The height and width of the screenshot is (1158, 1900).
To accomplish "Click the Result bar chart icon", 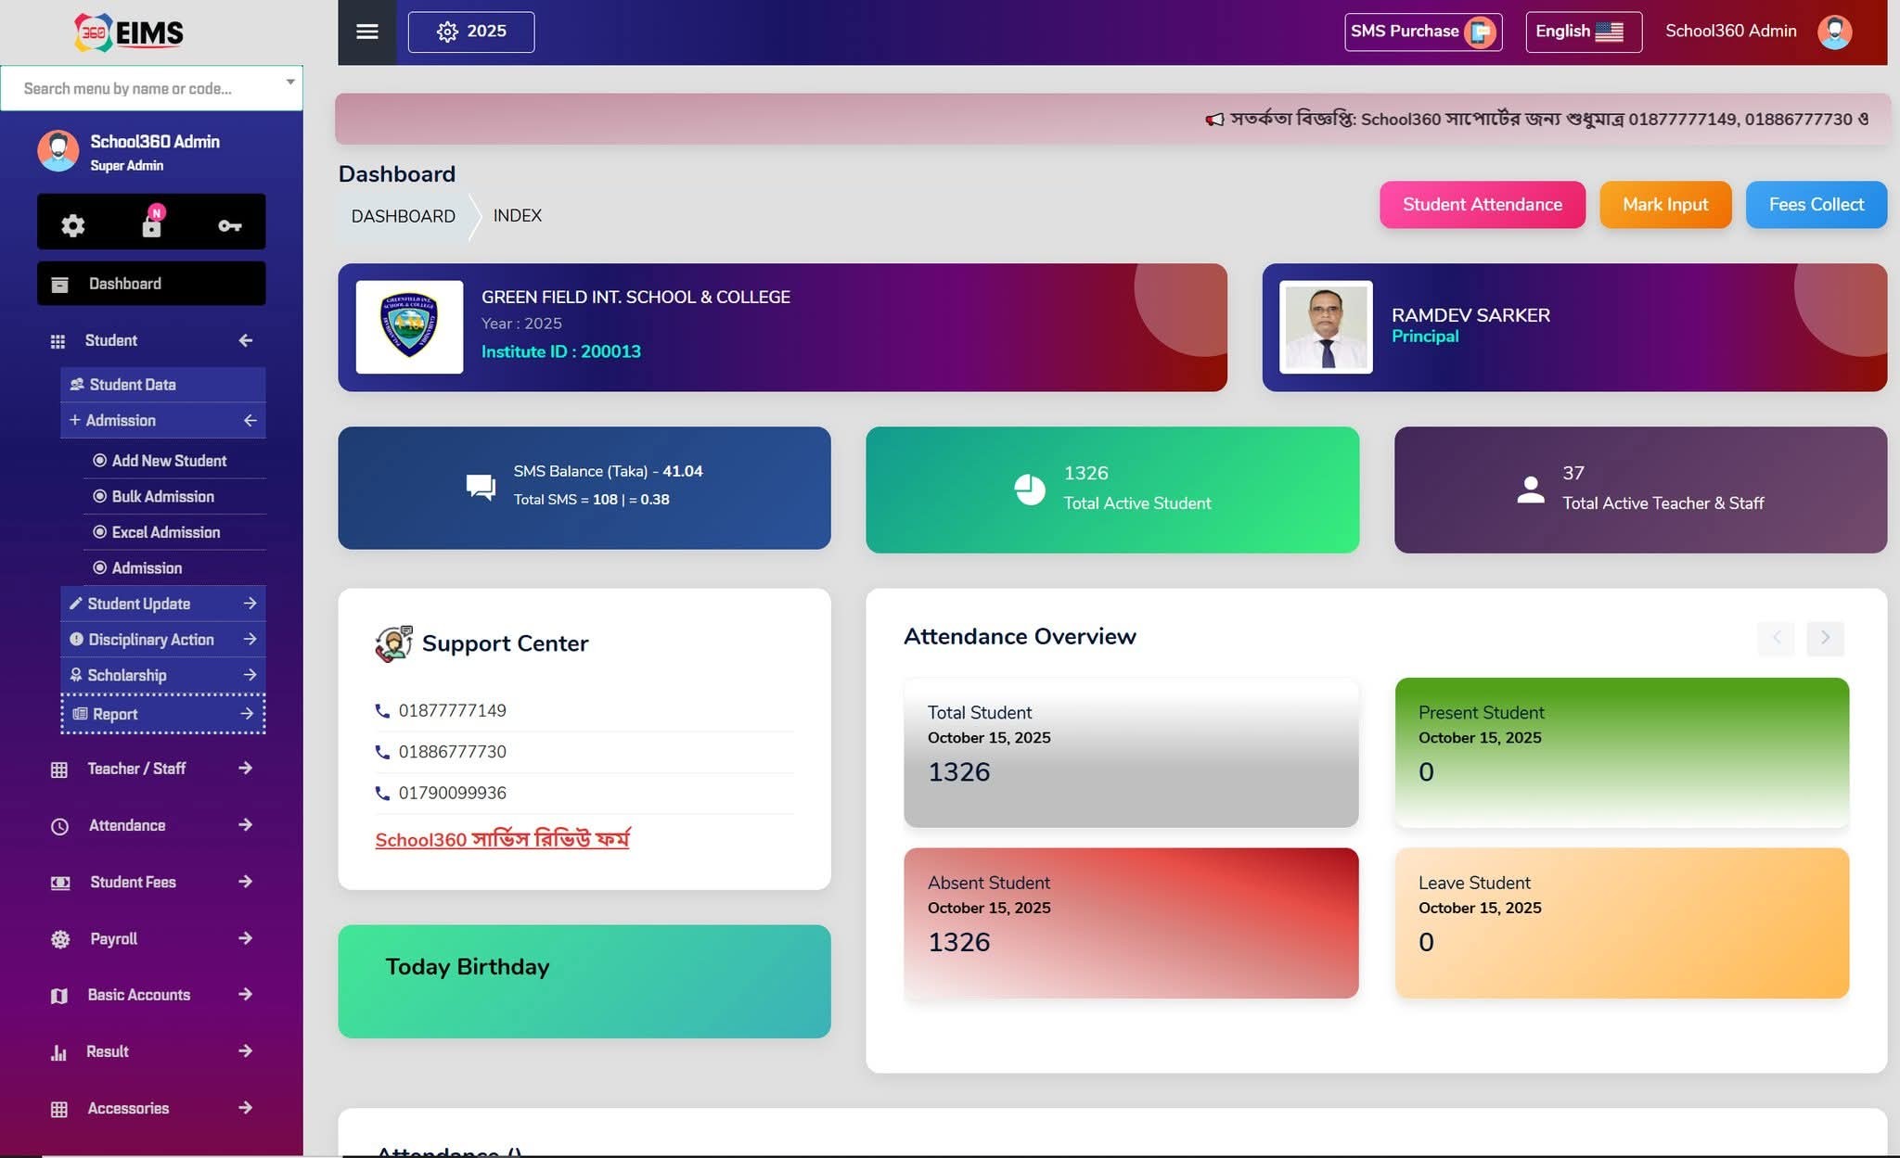I will coord(58,1052).
